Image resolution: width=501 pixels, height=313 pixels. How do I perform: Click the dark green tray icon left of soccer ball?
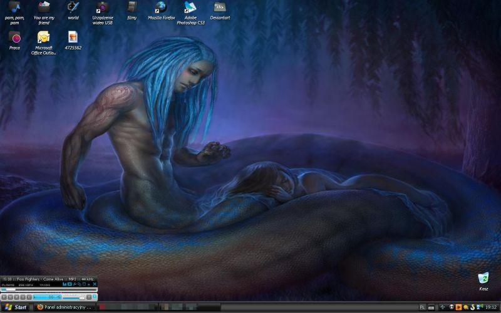point(443,307)
